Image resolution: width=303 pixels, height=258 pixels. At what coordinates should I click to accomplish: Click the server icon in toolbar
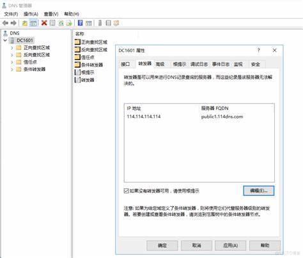tap(100, 23)
